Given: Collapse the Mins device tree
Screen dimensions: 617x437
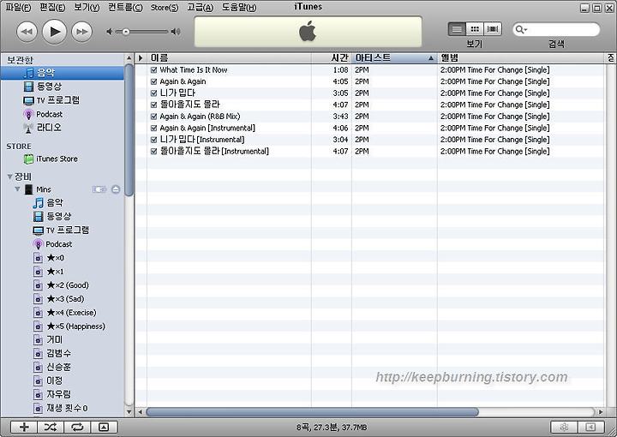Looking at the screenshot, I should coord(17,189).
